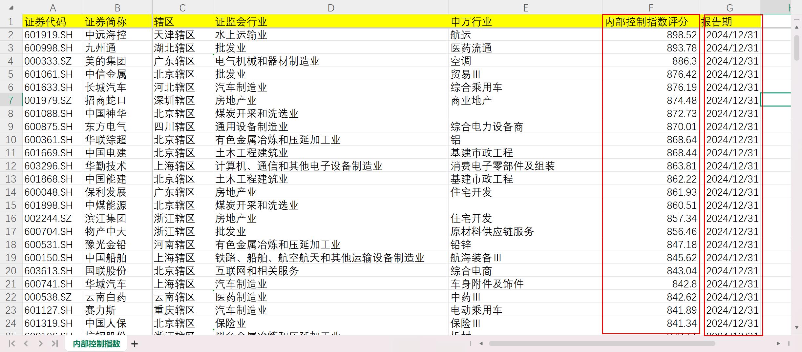Viewport: 802px width, 352px height.
Task: Click the 九州通 cell
Action: point(117,48)
